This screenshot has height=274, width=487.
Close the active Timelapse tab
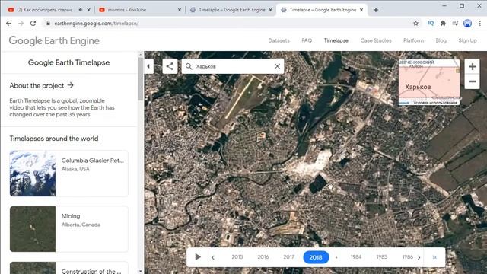(x=361, y=10)
